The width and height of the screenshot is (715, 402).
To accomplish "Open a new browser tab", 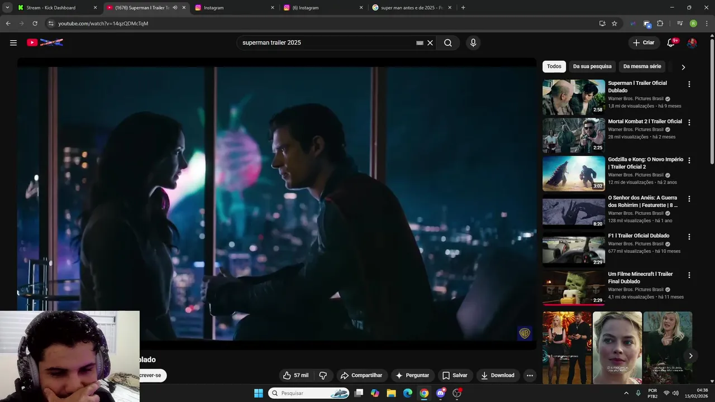I will pos(463,8).
